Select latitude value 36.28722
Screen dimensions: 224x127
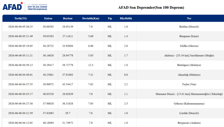[x=48, y=46]
